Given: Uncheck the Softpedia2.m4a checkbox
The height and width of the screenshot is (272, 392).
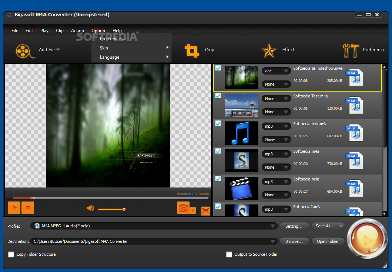Looking at the screenshot, I should click(x=218, y=206).
